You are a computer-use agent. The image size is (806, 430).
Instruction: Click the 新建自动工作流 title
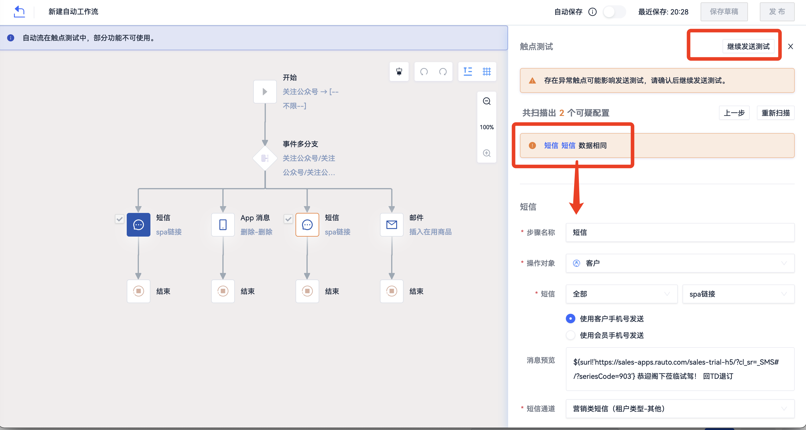click(x=73, y=12)
